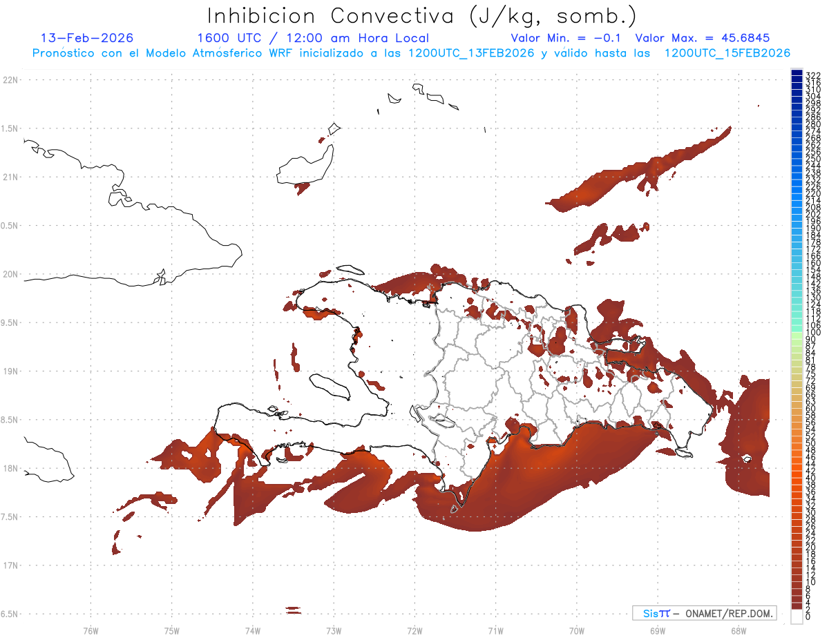Image resolution: width=829 pixels, height=640 pixels.
Task: Click '1600 UTC / 12:00 am Hora Local'
Action: [313, 39]
